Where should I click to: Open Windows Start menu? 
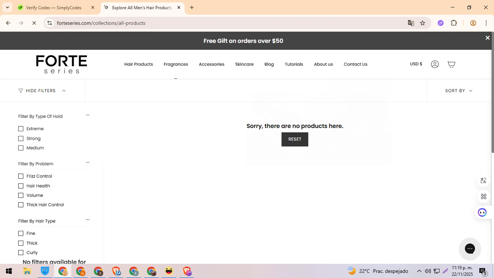[9, 271]
